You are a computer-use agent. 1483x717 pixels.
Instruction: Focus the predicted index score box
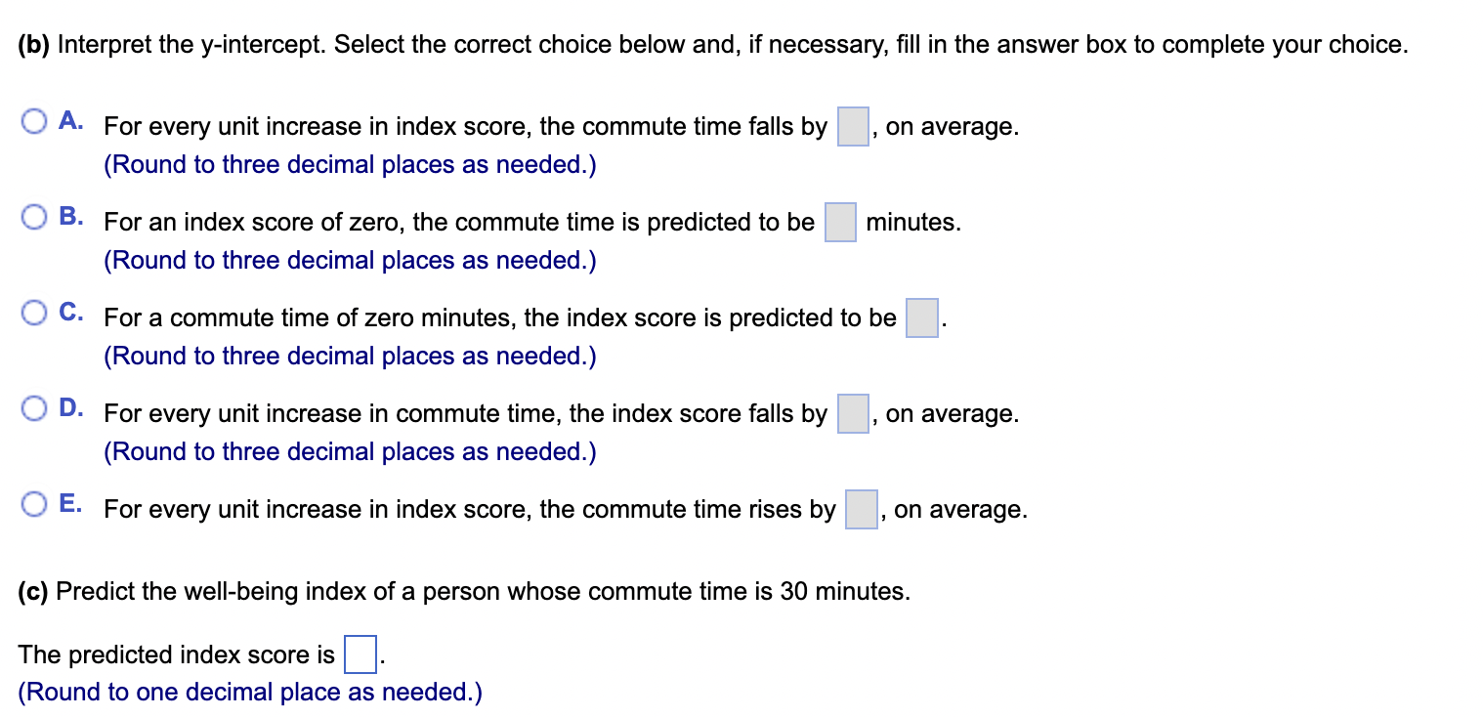pos(360,654)
